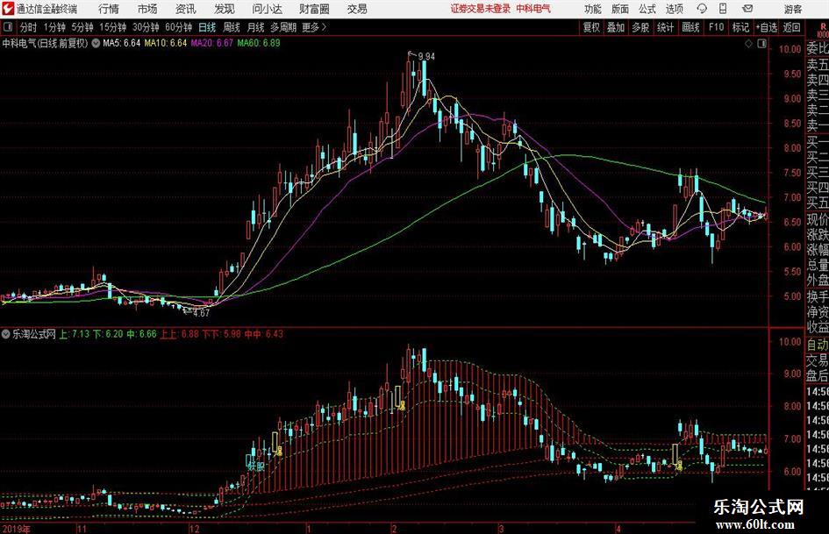Switch to the 1分钟 period tab
This screenshot has height=534, width=829.
[54, 27]
